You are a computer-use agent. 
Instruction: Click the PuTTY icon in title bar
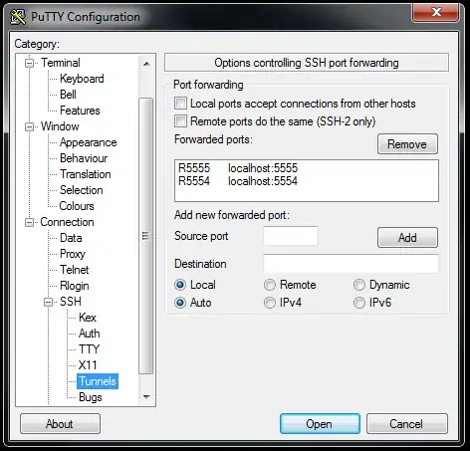[18, 17]
